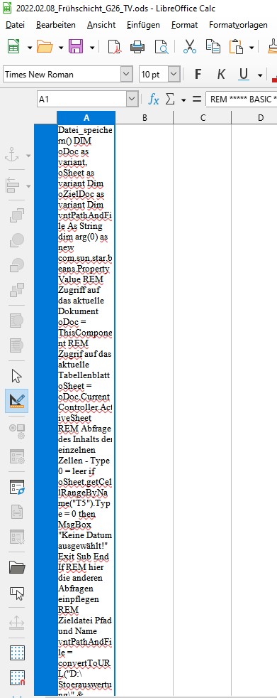Toggle bold formatting (F)
This screenshot has height=698, width=277.
[198, 75]
